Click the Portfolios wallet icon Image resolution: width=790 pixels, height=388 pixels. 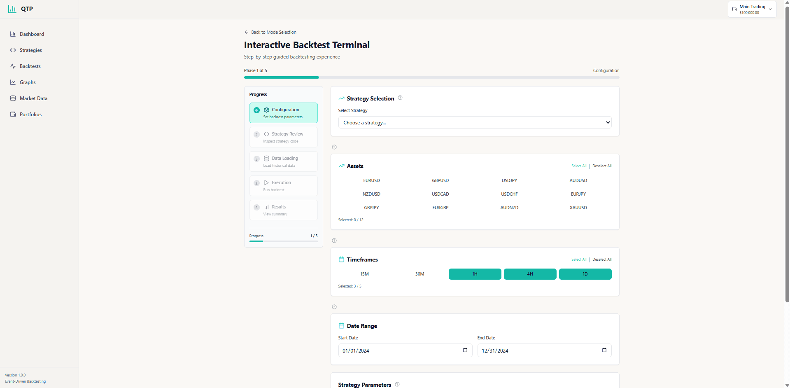coord(13,115)
